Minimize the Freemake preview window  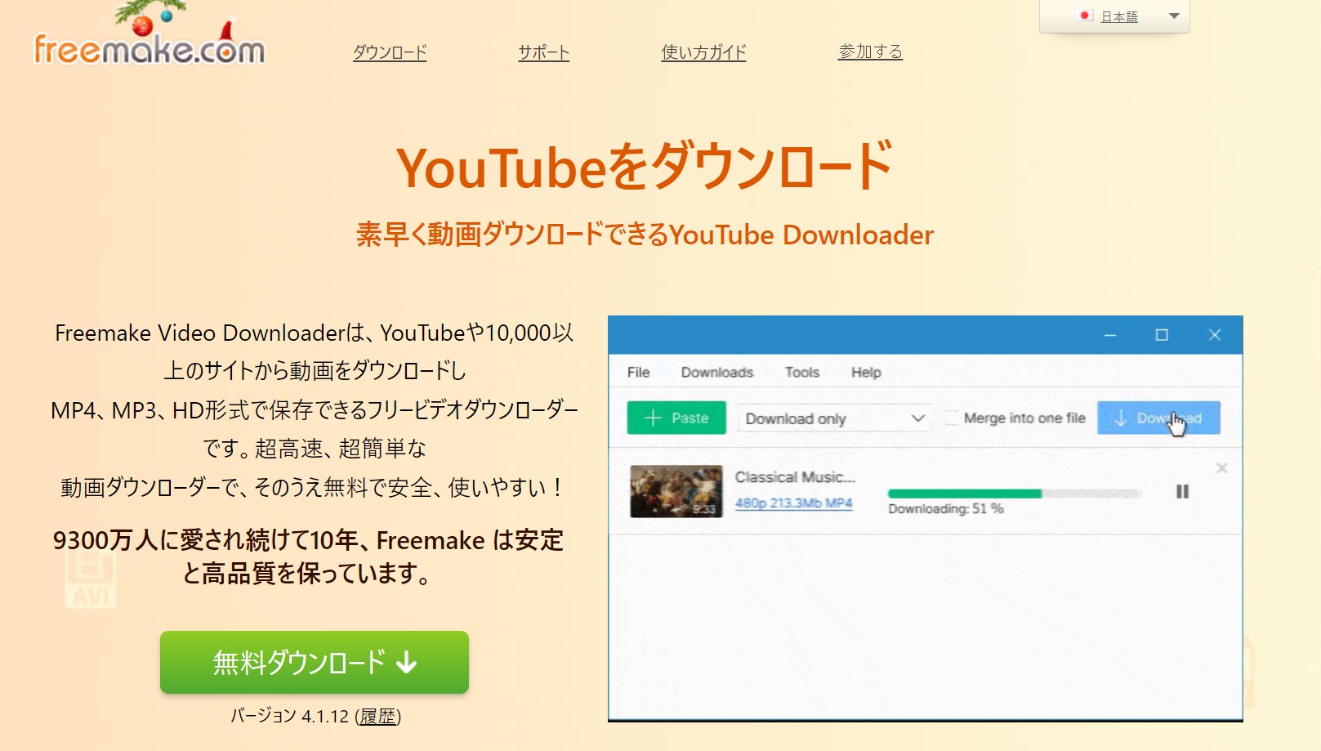1110,335
